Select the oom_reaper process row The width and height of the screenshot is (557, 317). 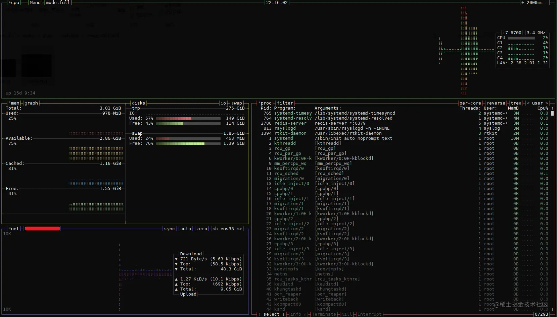404,294
